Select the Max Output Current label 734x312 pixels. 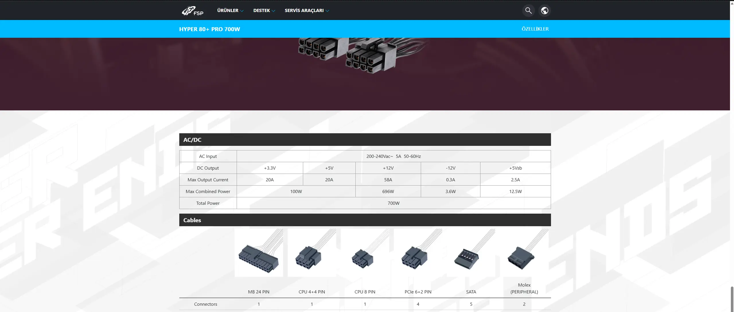click(x=208, y=180)
